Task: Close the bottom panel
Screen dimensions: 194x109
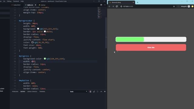Action: [105, 91]
